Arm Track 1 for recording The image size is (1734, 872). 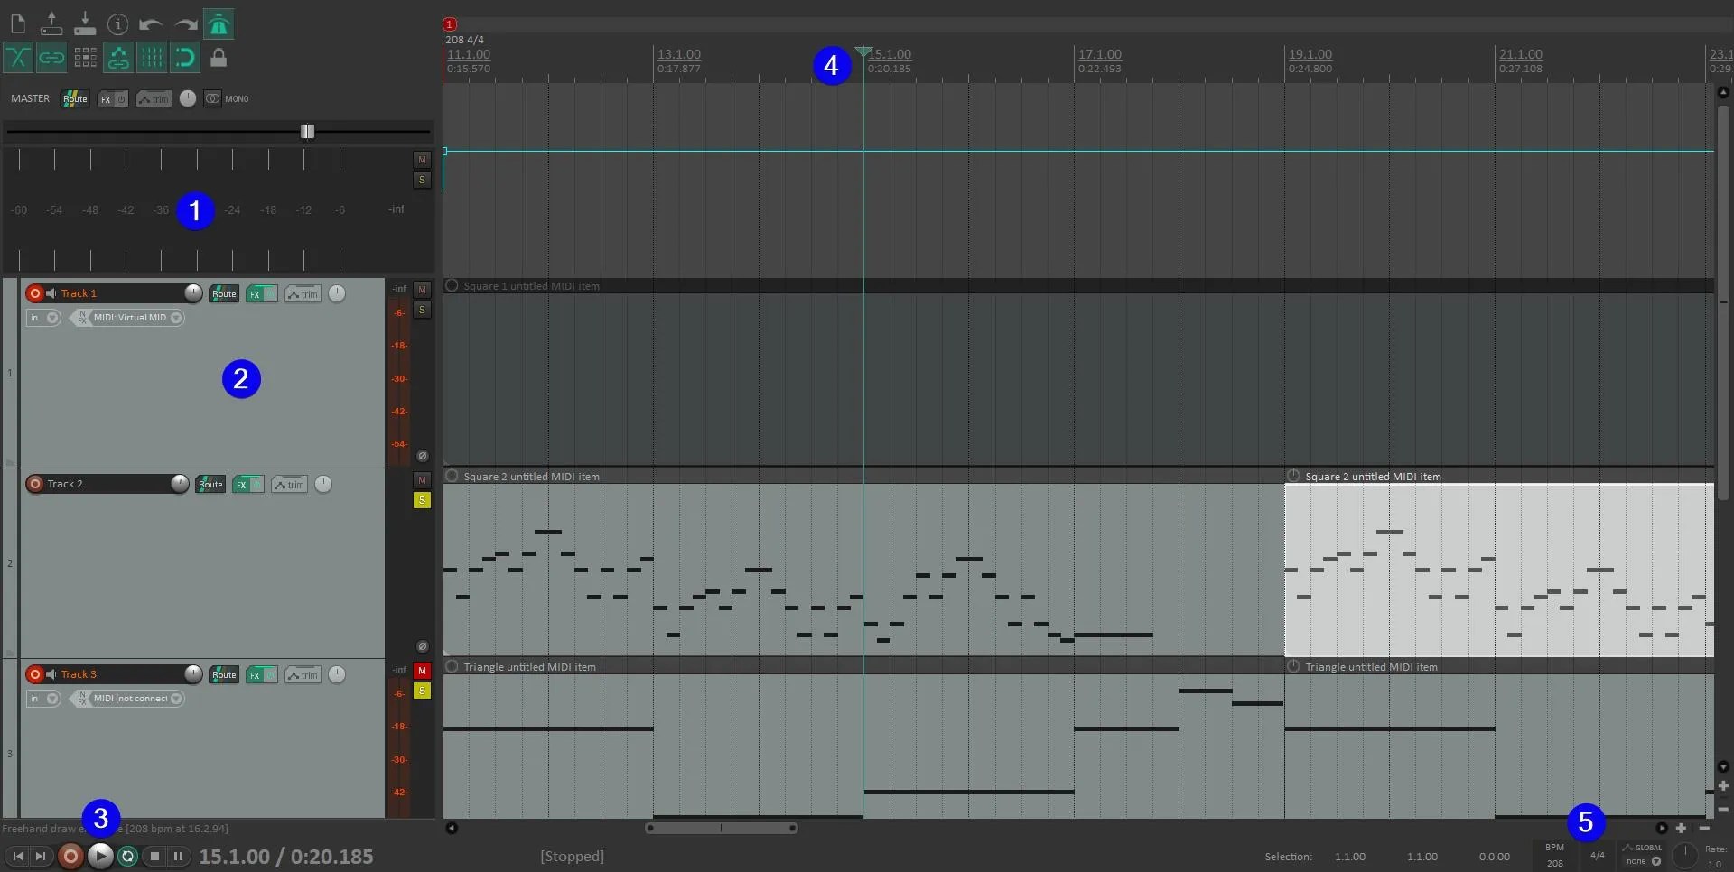click(36, 292)
